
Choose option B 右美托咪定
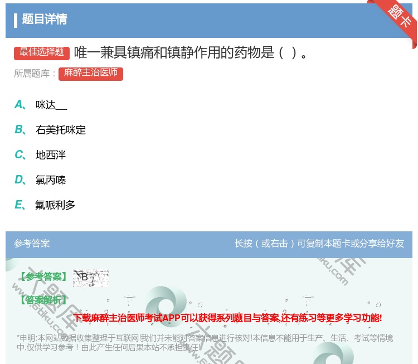point(50,130)
